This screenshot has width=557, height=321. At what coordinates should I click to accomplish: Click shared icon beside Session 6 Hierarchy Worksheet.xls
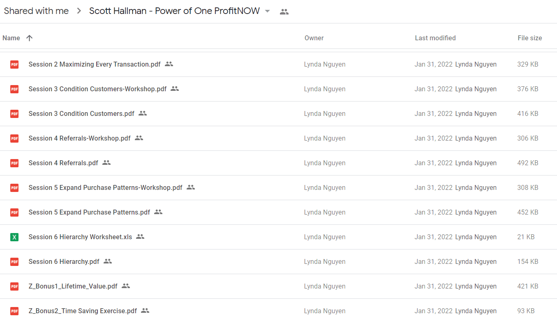(140, 237)
